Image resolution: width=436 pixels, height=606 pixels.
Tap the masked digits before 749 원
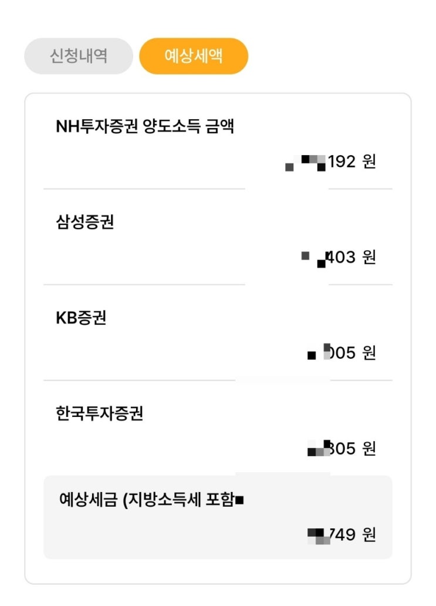click(x=318, y=535)
